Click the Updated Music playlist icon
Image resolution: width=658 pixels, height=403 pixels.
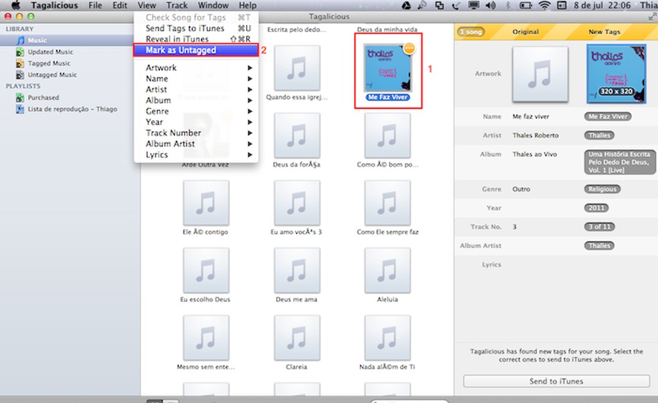click(19, 52)
